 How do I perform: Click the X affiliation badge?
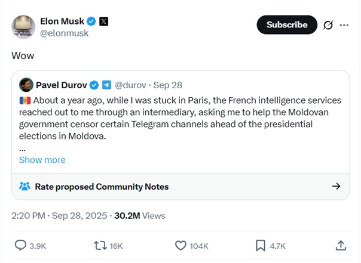coord(103,21)
